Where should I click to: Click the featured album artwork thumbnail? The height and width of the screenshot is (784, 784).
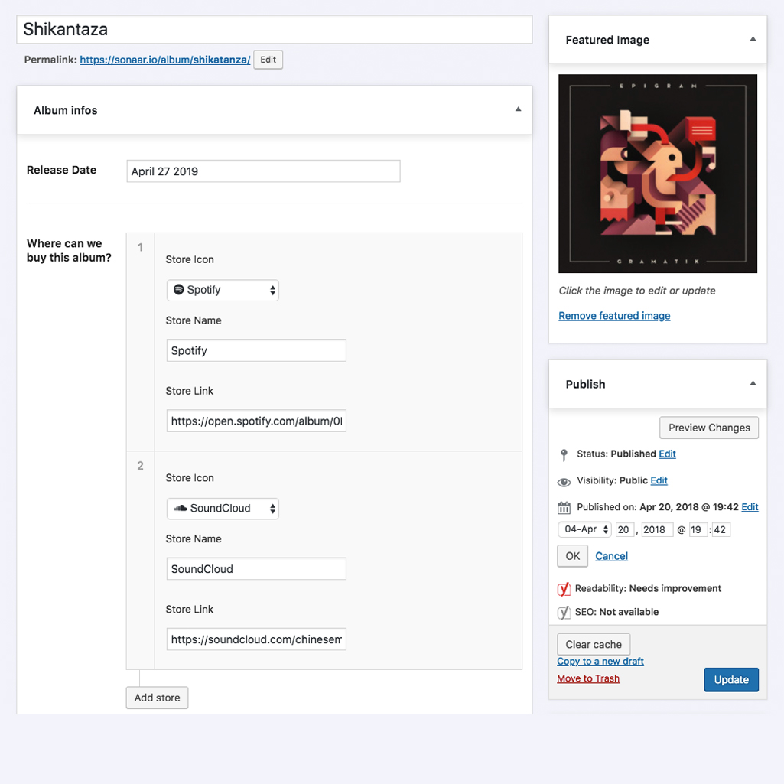click(x=657, y=173)
